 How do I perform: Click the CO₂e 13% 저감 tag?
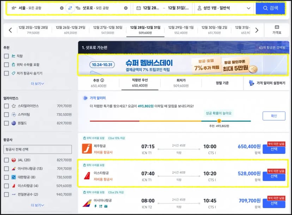point(117,138)
